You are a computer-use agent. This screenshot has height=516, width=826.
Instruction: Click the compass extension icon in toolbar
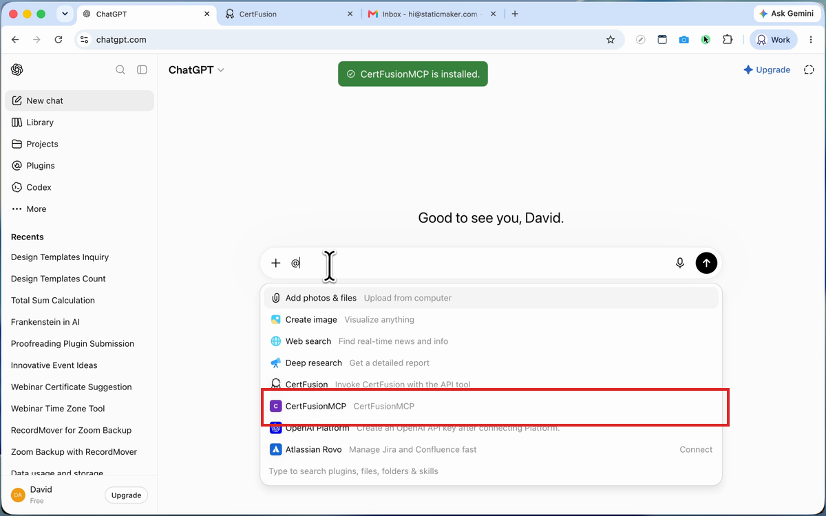coord(641,40)
